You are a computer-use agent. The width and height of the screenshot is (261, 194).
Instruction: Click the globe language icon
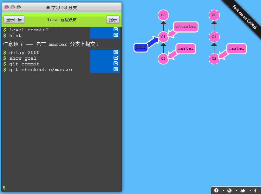[x=230, y=190]
